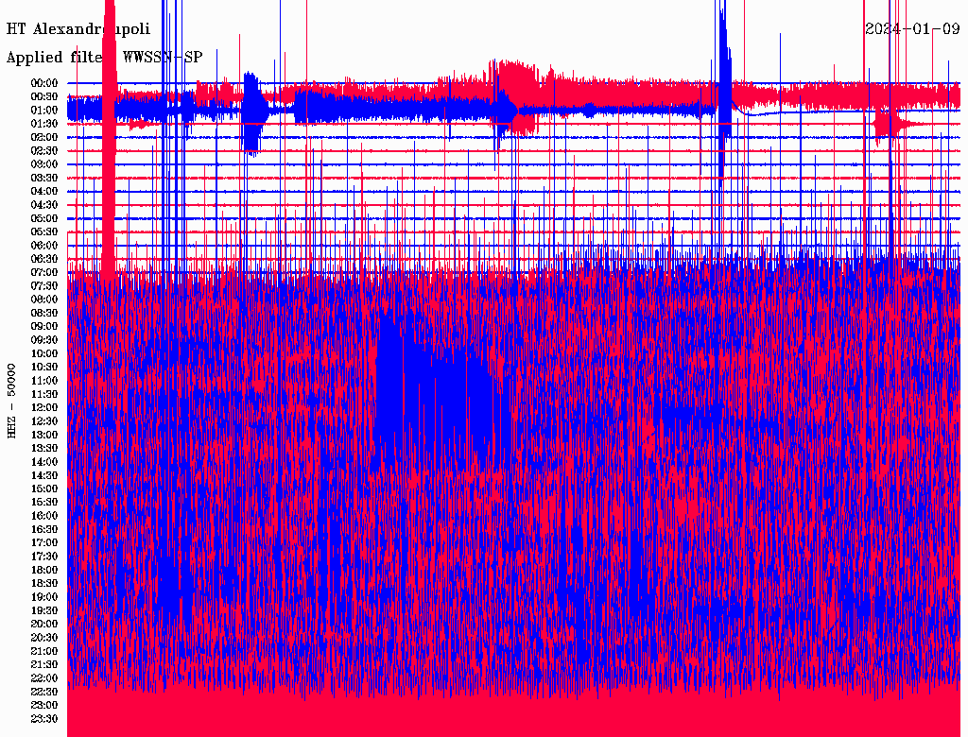Click the 16:30 time label
The image size is (968, 737).
point(44,530)
